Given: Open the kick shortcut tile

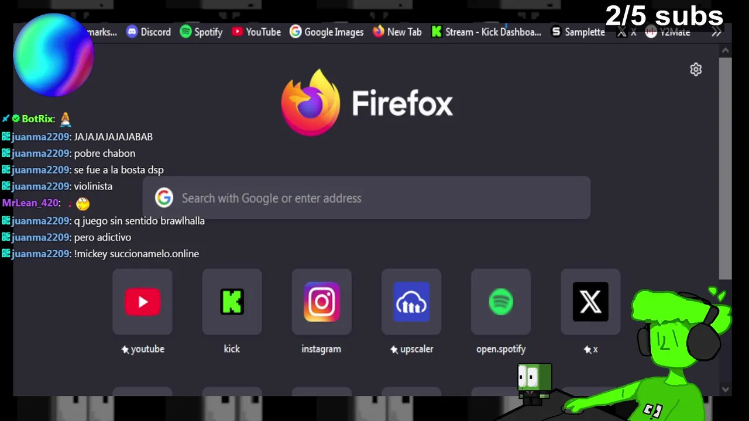Looking at the screenshot, I should pos(232,302).
